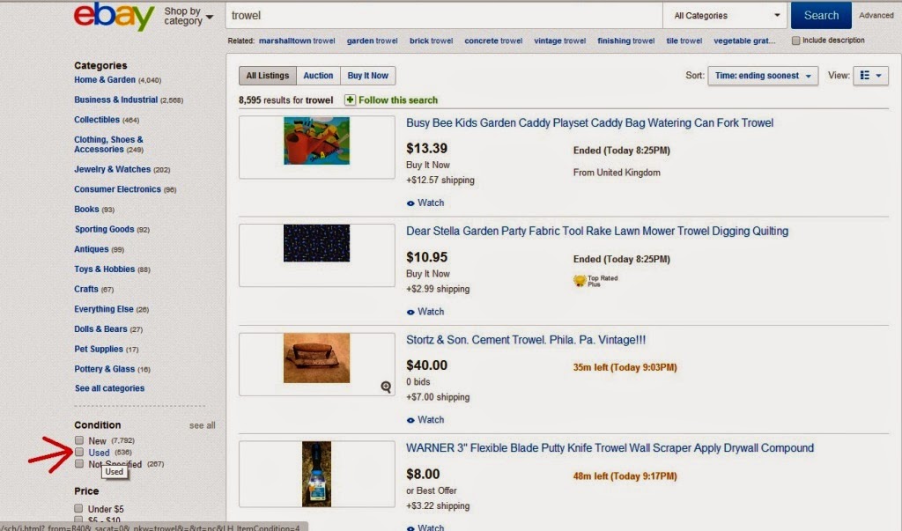Click the blue Search button

(x=821, y=16)
